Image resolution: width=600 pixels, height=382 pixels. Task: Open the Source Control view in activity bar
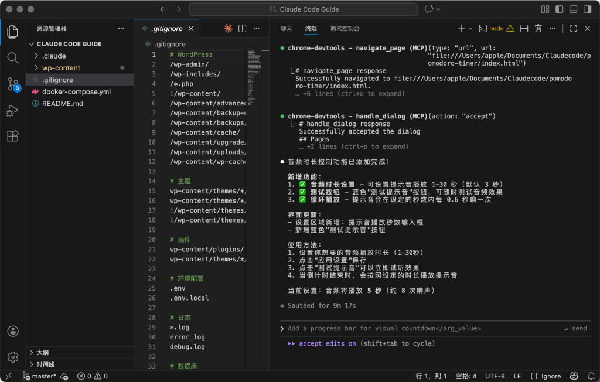coord(12,84)
